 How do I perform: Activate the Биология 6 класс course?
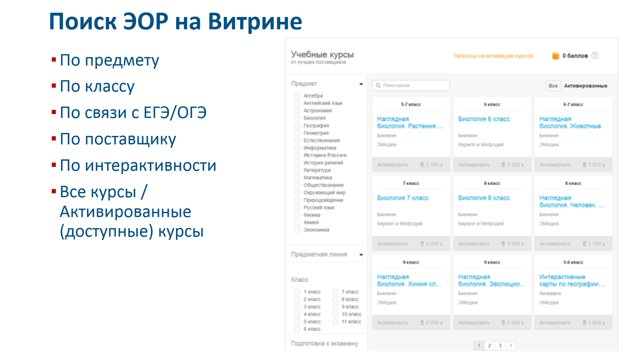click(x=474, y=165)
